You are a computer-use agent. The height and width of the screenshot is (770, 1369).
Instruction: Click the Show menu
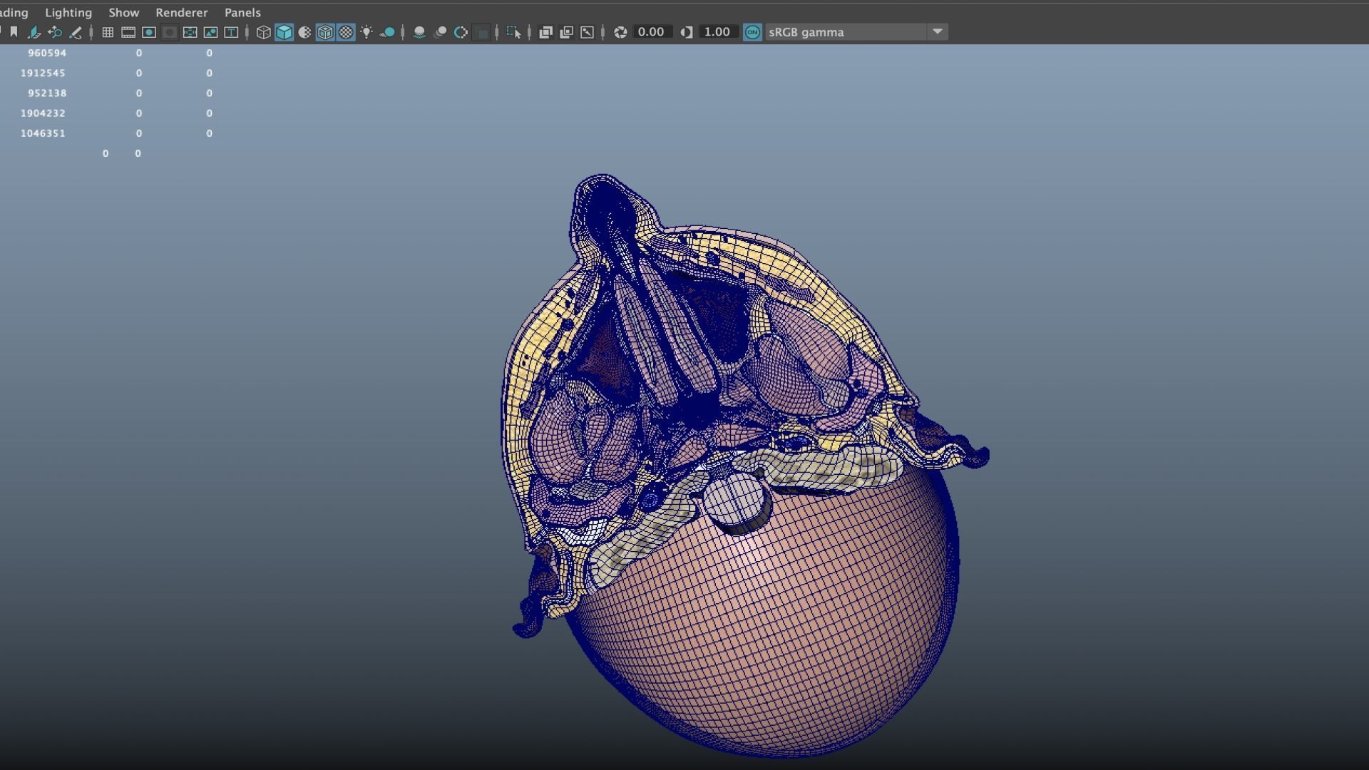124,12
